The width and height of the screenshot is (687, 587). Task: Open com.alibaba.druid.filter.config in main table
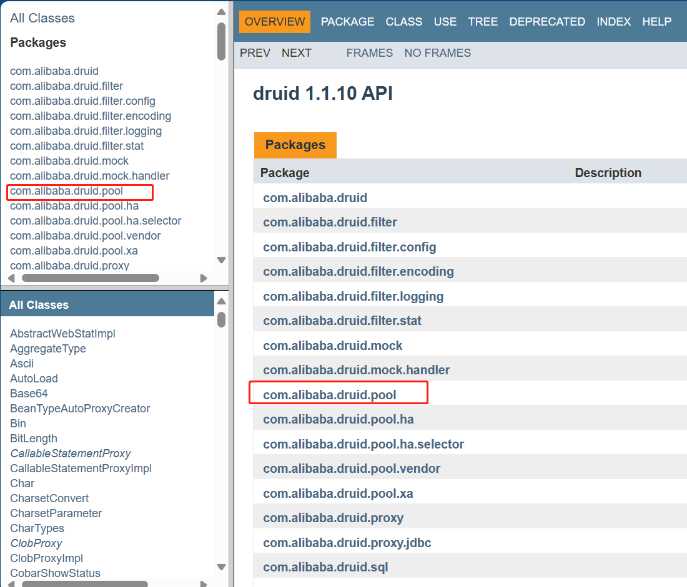pos(350,247)
